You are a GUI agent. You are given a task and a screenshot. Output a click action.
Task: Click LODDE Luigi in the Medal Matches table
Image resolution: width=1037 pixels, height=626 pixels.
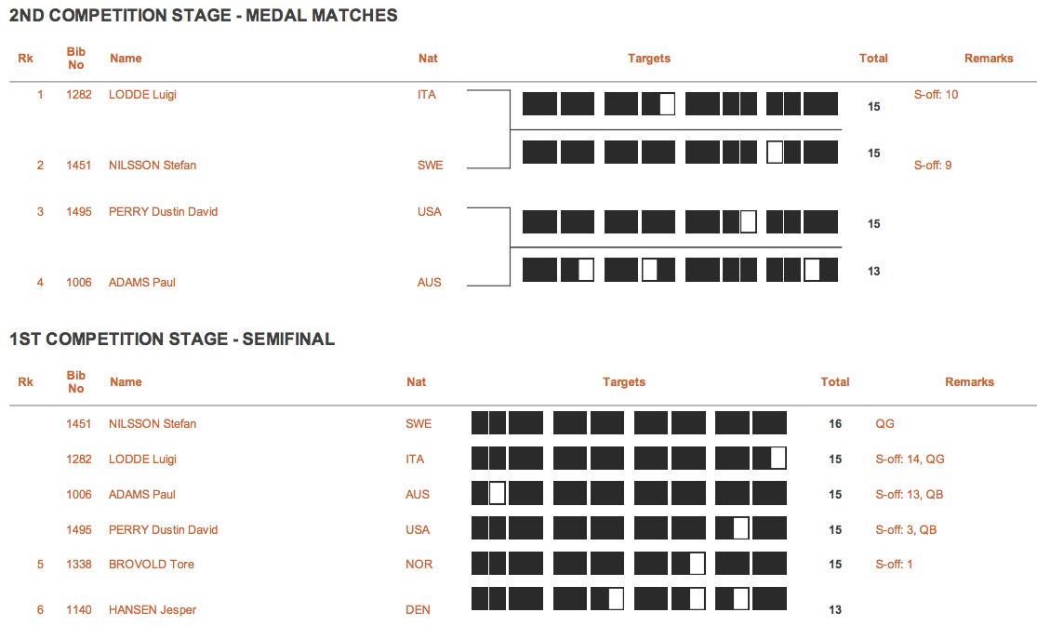(x=142, y=95)
